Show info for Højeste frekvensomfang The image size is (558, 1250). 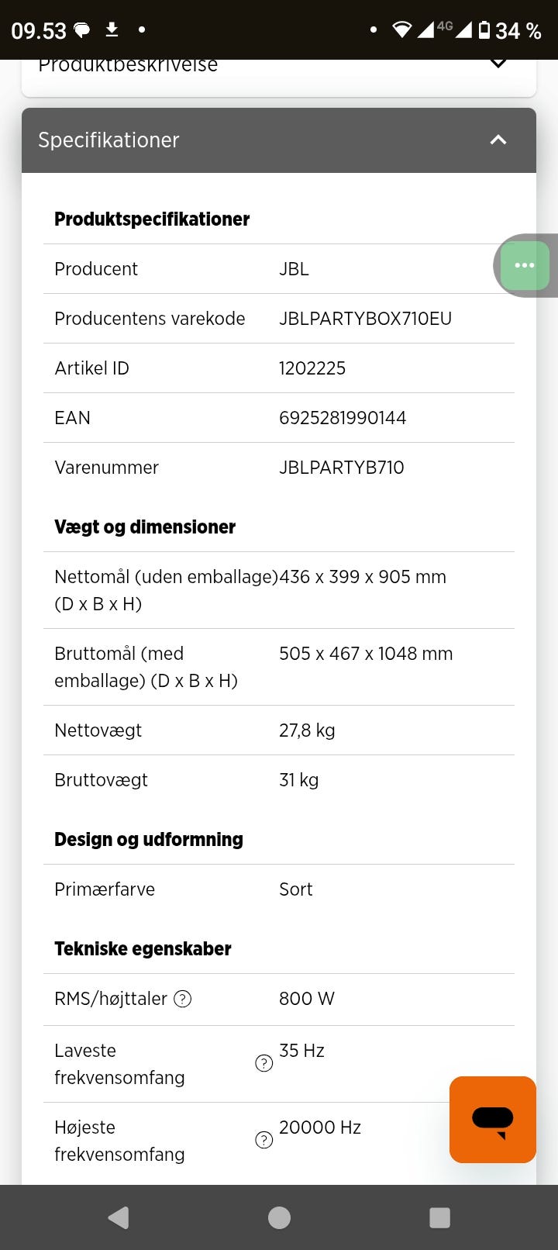click(x=263, y=1140)
